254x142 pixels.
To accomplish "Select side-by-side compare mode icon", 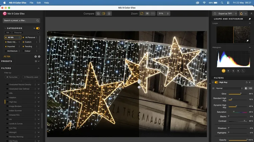I will pos(109,13).
